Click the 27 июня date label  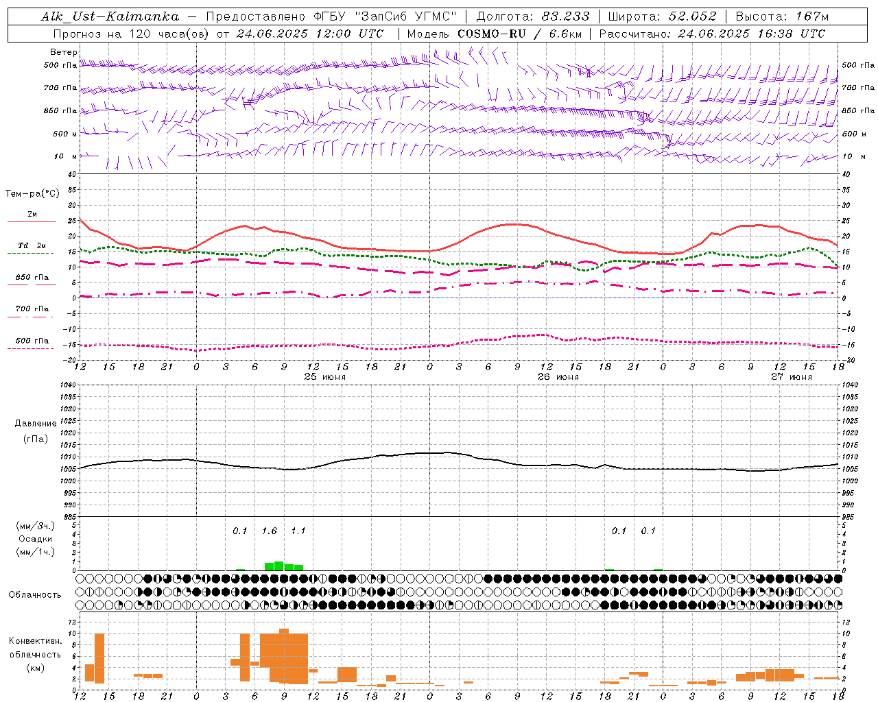click(x=792, y=377)
